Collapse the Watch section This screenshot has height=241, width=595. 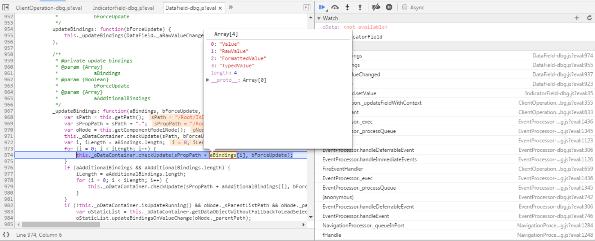[319, 18]
